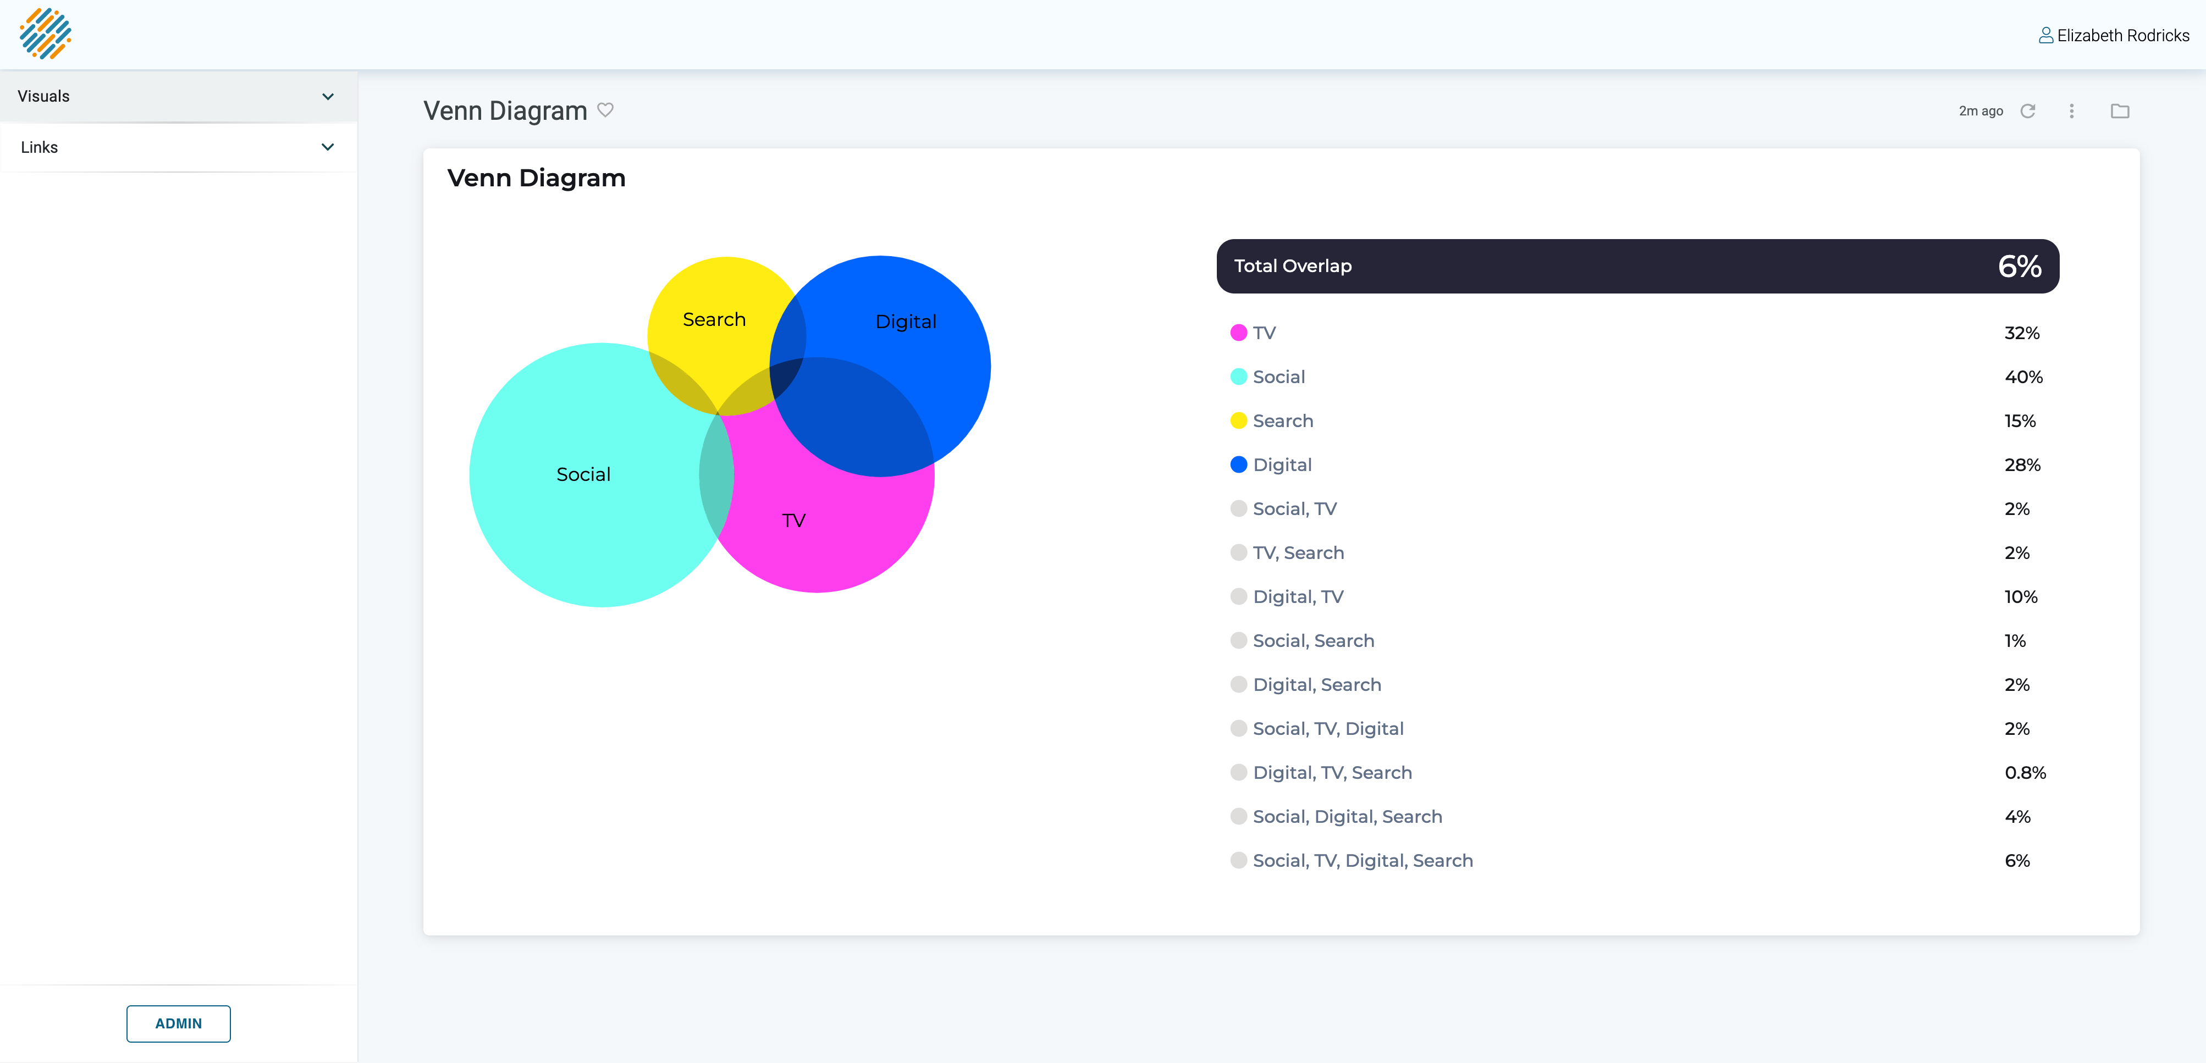Click the yellow Search circle in diagram
Screen dimensions: 2206x1063
pyautogui.click(x=711, y=300)
